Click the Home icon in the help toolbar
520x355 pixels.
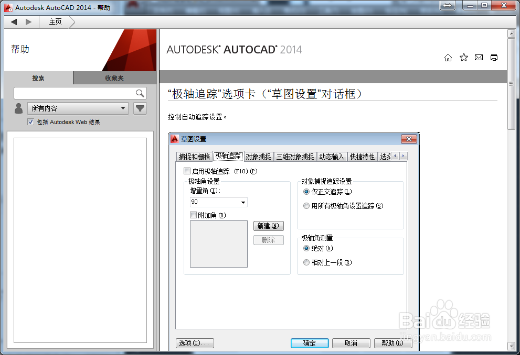click(x=448, y=58)
